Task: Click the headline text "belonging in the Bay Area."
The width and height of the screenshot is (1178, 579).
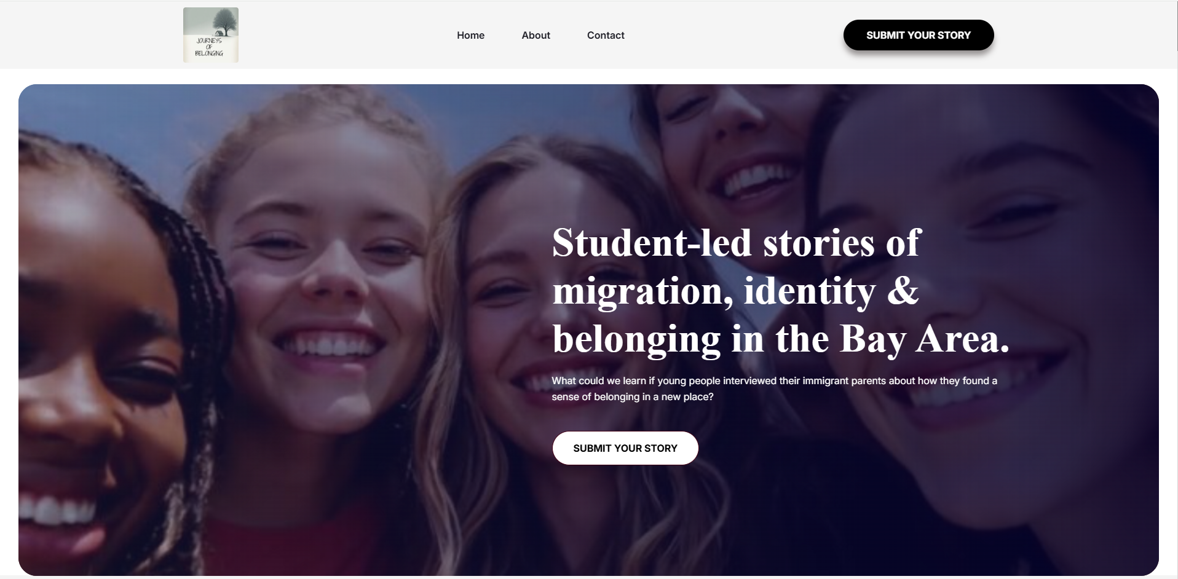Action: coord(781,339)
